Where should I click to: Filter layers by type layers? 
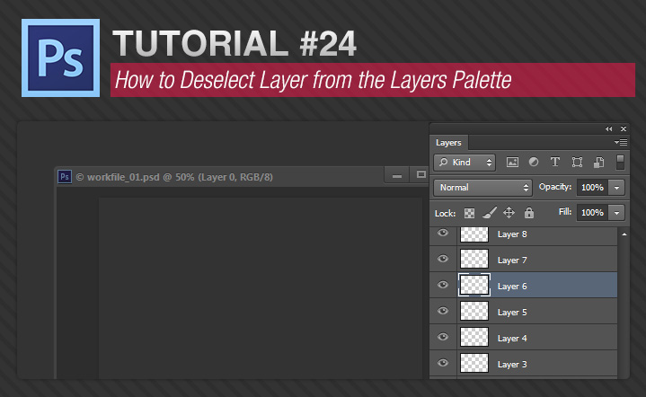[554, 163]
